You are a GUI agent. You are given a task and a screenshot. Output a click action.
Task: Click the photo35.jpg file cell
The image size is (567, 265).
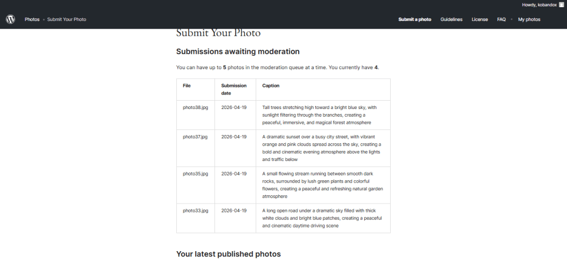195,173
